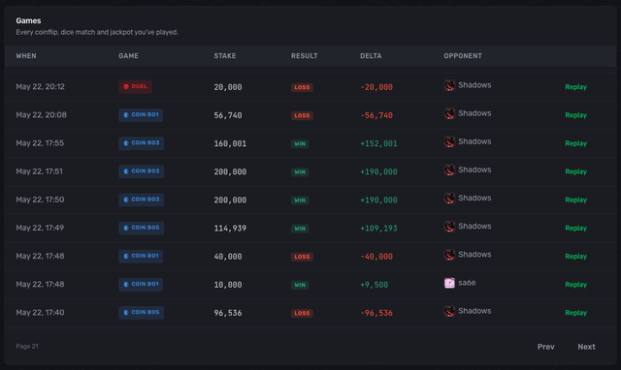This screenshot has width=621, height=370.
Task: Click COIN BO3 badge in 17:55 row
Action: (x=141, y=143)
